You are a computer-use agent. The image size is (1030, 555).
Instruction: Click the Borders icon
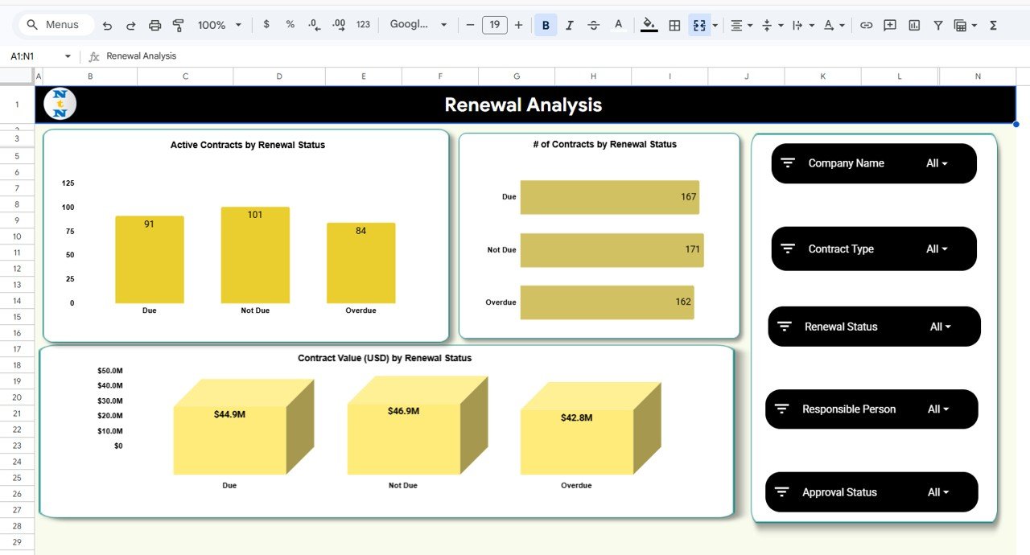tap(674, 25)
